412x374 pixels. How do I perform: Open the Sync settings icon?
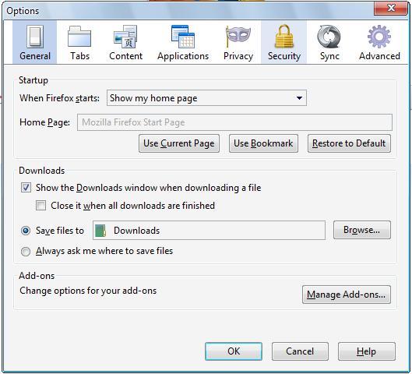[329, 37]
